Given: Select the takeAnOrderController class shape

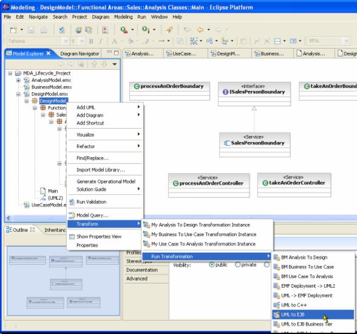Looking at the screenshot, I should point(294,185).
